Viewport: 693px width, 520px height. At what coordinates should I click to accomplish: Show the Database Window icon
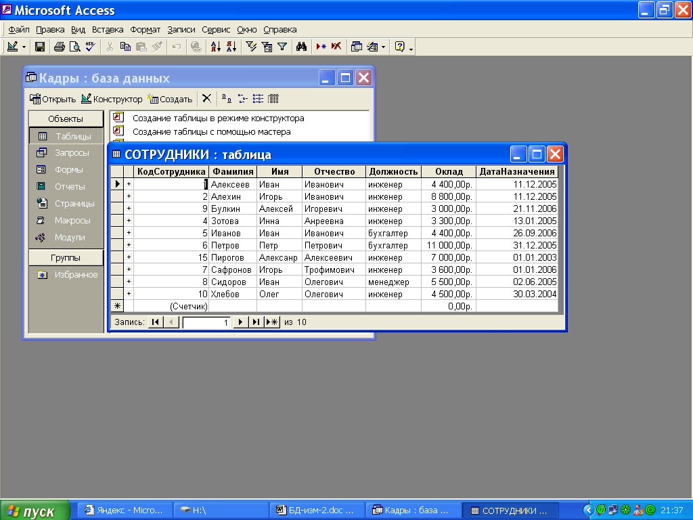(x=356, y=47)
